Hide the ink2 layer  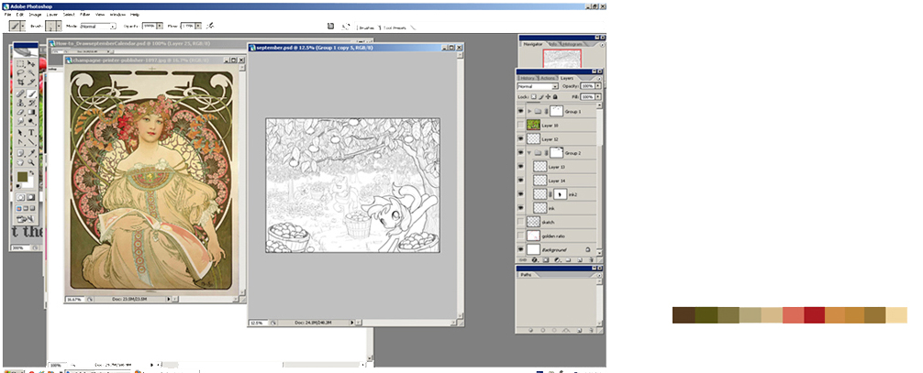point(521,193)
